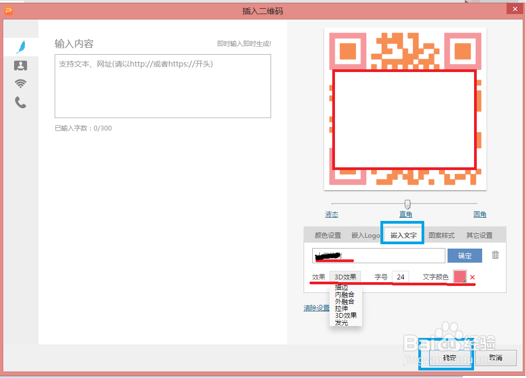This screenshot has height=378, width=526.
Task: Open the 3D效果 effect dropdown
Action: point(345,277)
